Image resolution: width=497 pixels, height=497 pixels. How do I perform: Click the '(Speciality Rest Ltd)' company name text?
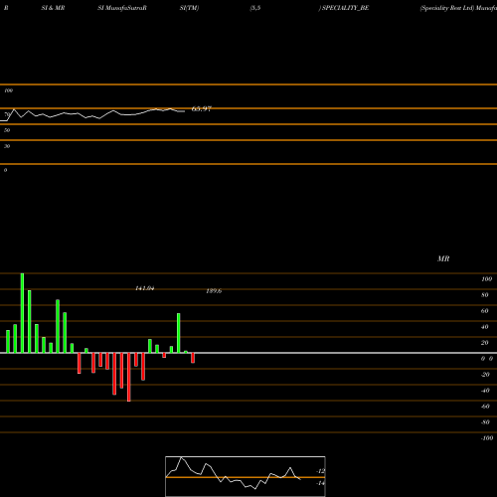coord(447,8)
